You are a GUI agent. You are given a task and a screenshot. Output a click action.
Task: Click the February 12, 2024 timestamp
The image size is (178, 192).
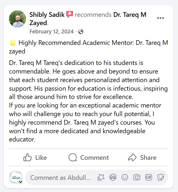click(x=51, y=32)
